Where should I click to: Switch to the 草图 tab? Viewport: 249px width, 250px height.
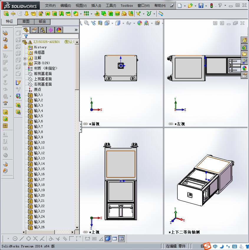[x=26, y=21]
